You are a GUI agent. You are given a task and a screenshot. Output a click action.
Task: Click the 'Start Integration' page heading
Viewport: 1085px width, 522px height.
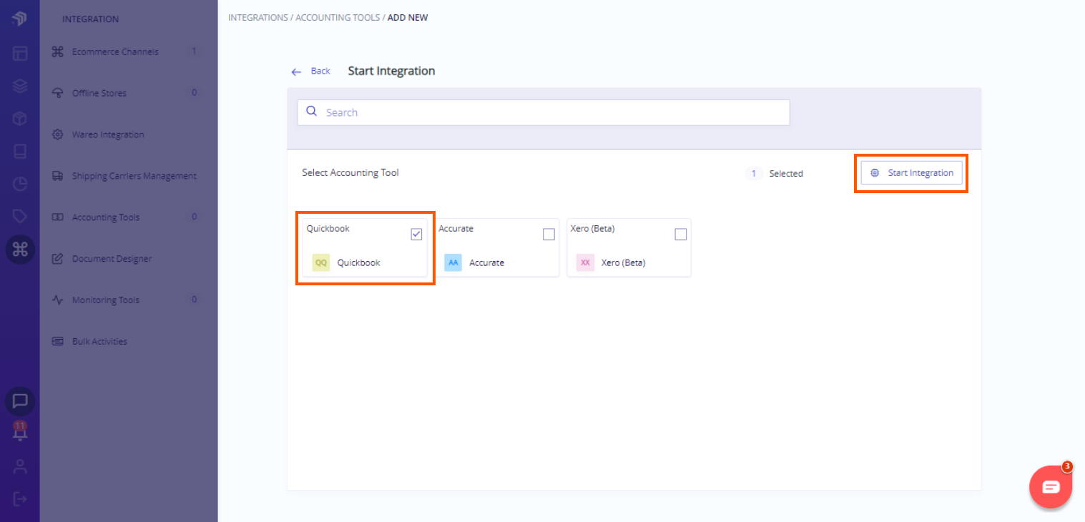tap(391, 71)
